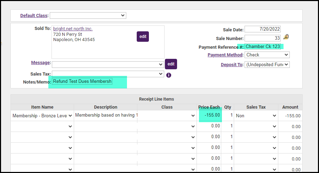Expand the Payment Method dropdown
The width and height of the screenshot is (319, 173).
267,55
